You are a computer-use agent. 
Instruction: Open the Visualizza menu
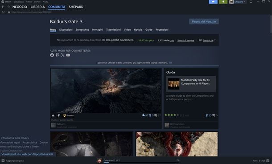point(19,2)
